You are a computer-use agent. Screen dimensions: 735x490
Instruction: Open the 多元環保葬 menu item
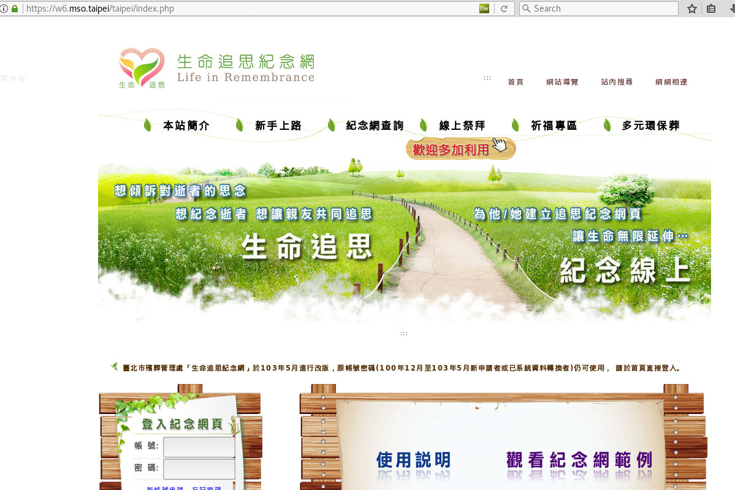coord(650,126)
